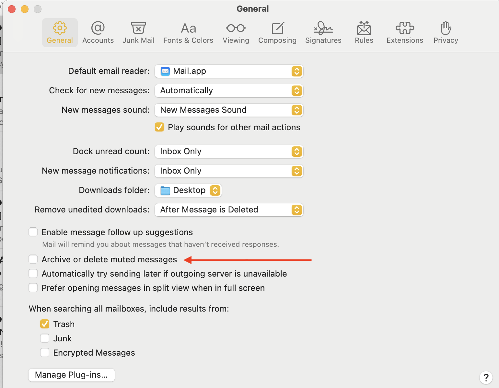Open Junk Mail settings
The height and width of the screenshot is (388, 499).
138,32
